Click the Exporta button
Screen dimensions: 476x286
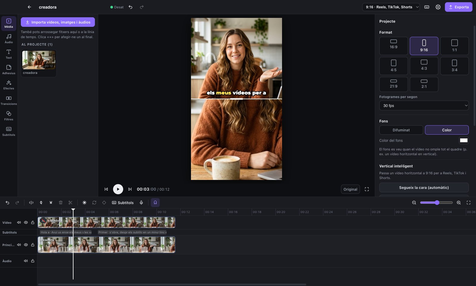(x=458, y=7)
